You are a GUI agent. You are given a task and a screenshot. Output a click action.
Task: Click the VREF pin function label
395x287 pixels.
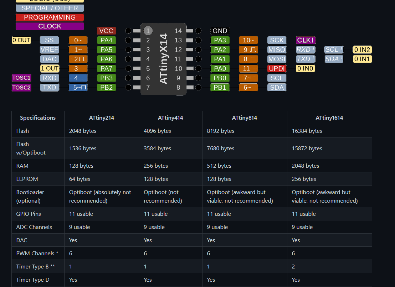pyautogui.click(x=49, y=50)
